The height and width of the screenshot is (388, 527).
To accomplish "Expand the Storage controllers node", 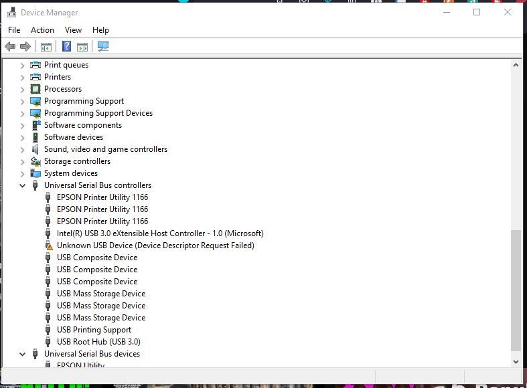I will pos(23,162).
